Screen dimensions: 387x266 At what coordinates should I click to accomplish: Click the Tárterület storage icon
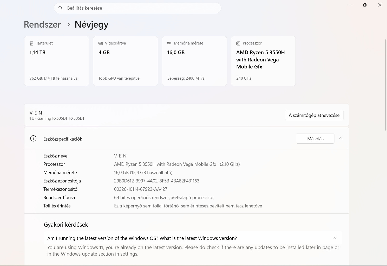pyautogui.click(x=31, y=43)
